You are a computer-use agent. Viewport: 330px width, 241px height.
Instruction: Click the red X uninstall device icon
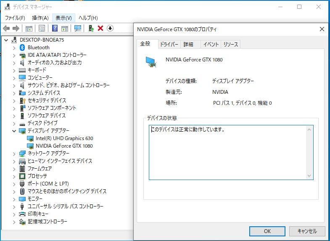pos(100,28)
